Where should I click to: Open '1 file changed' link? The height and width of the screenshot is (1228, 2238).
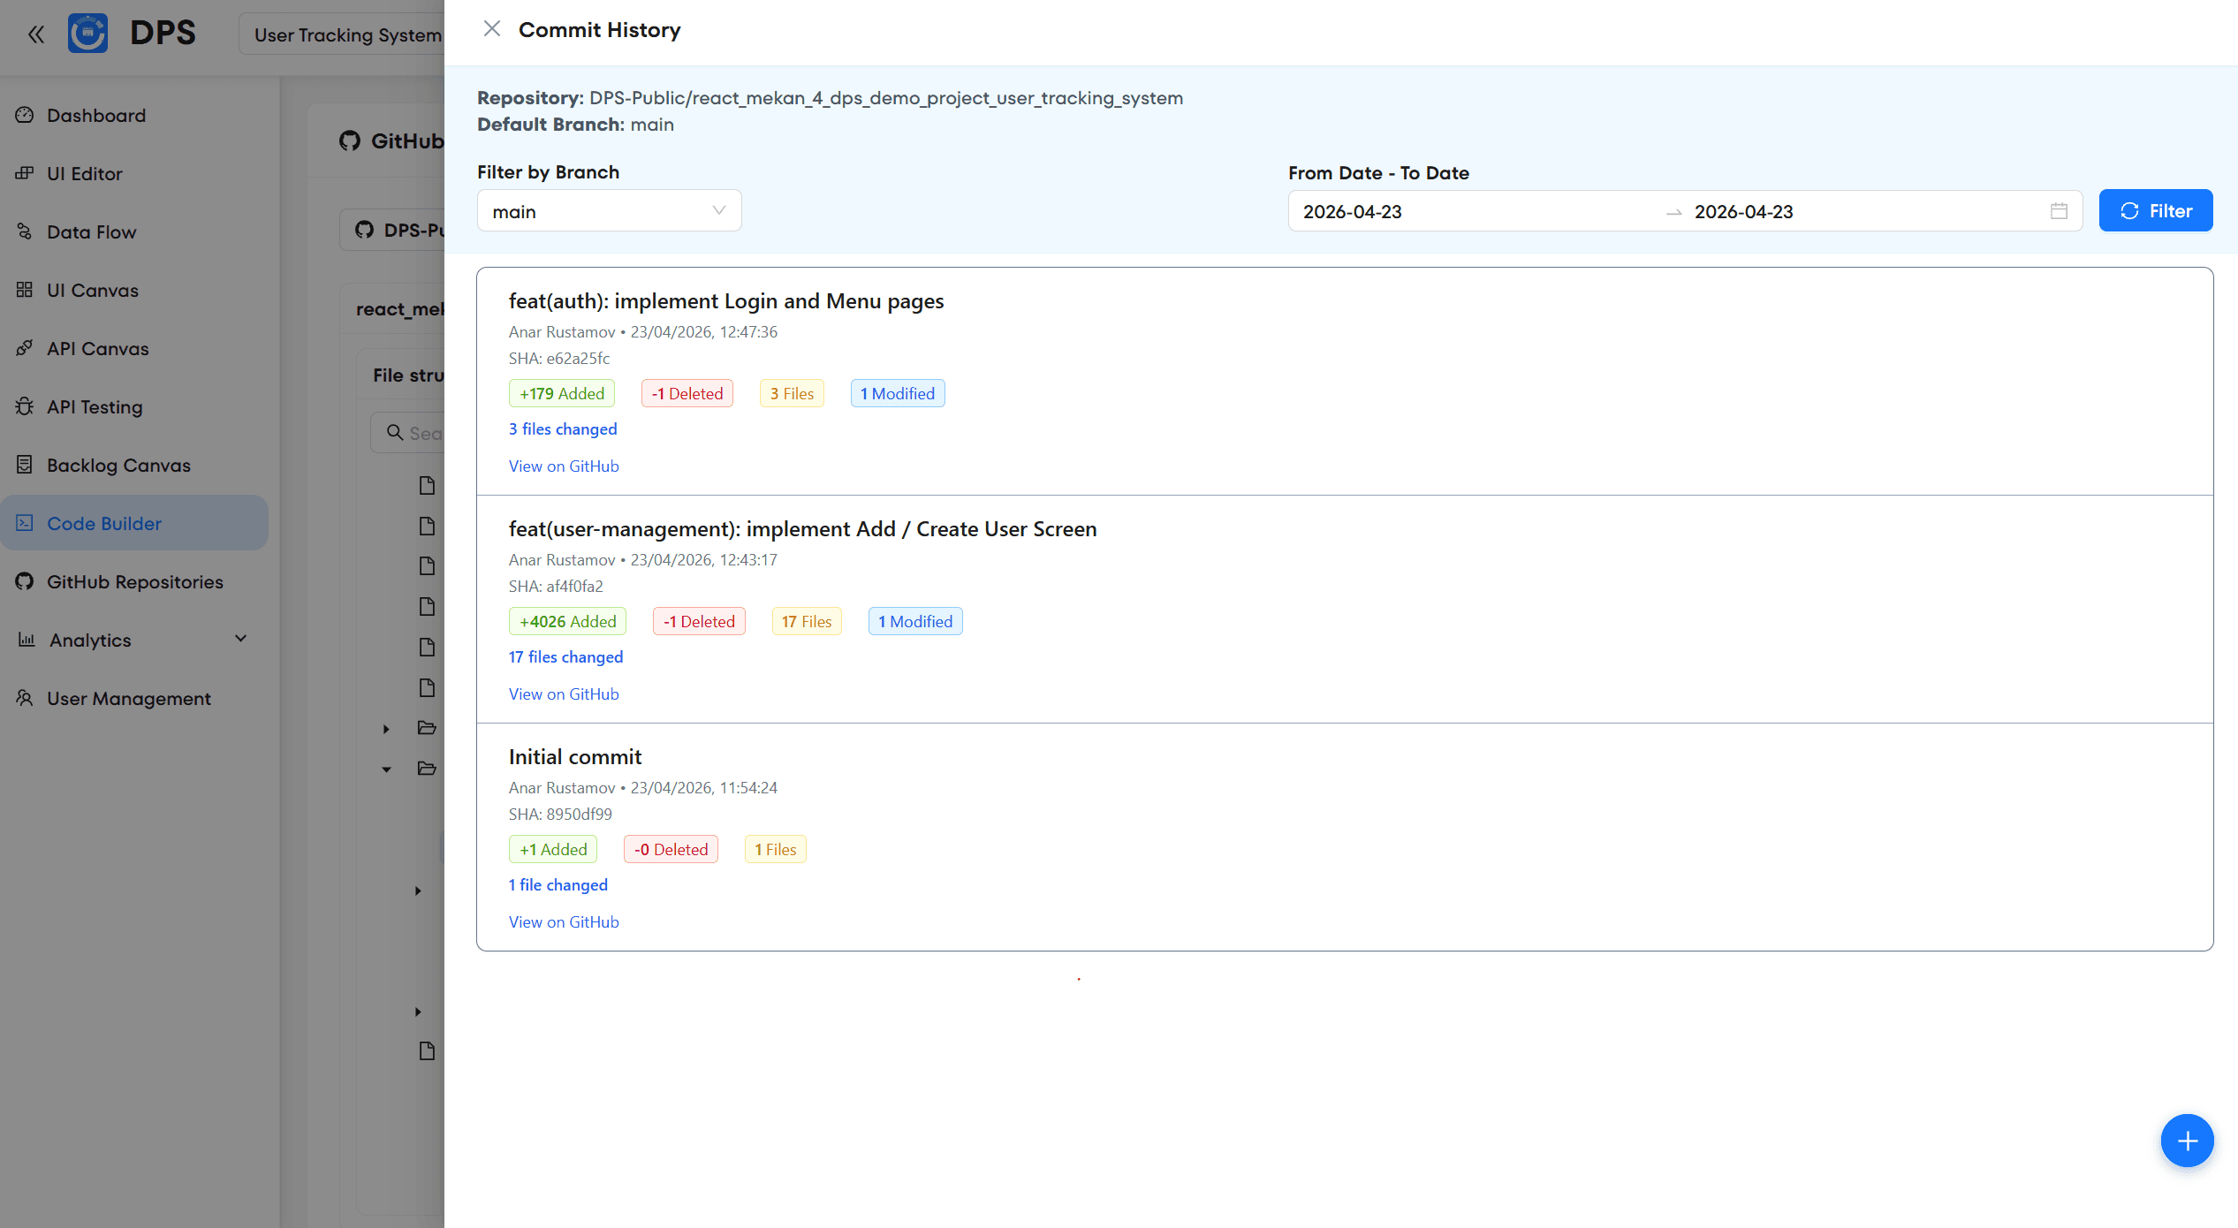pyautogui.click(x=558, y=885)
